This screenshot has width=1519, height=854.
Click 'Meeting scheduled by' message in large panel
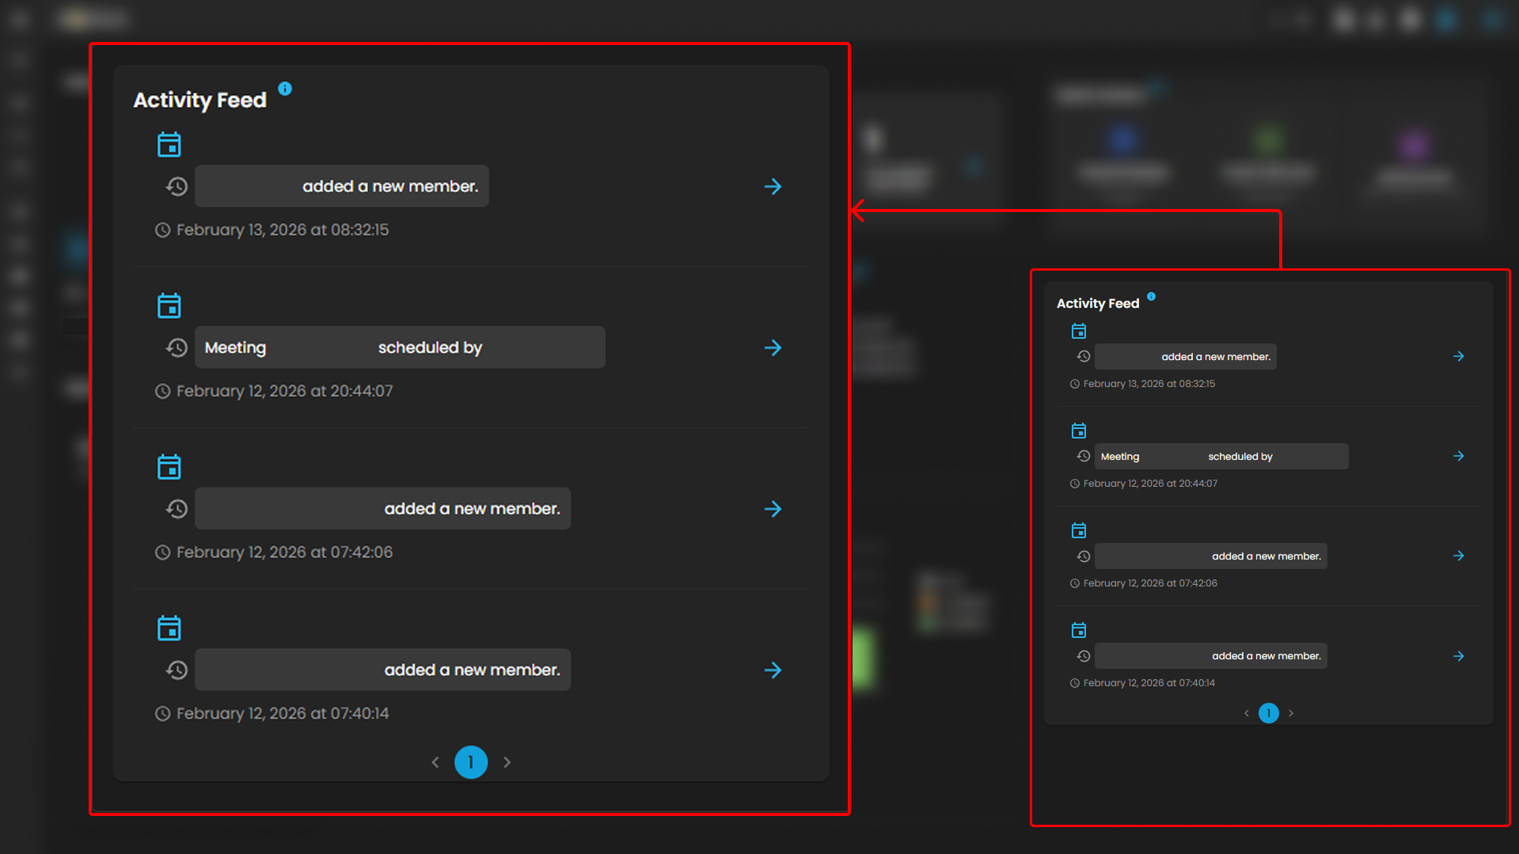(x=400, y=347)
